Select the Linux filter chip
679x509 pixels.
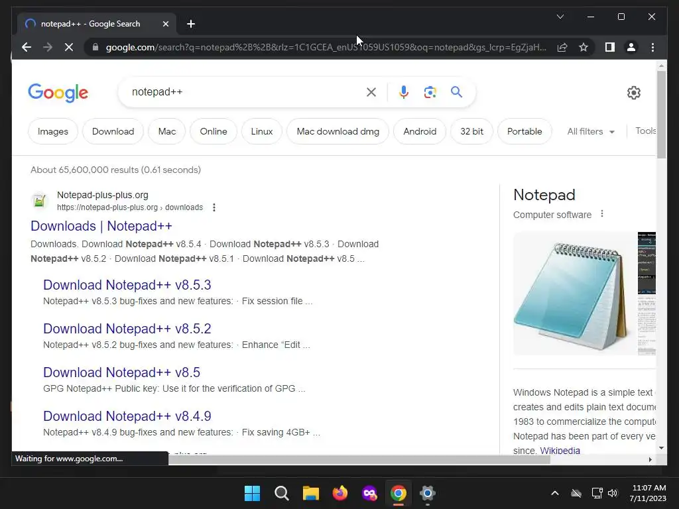pos(262,131)
